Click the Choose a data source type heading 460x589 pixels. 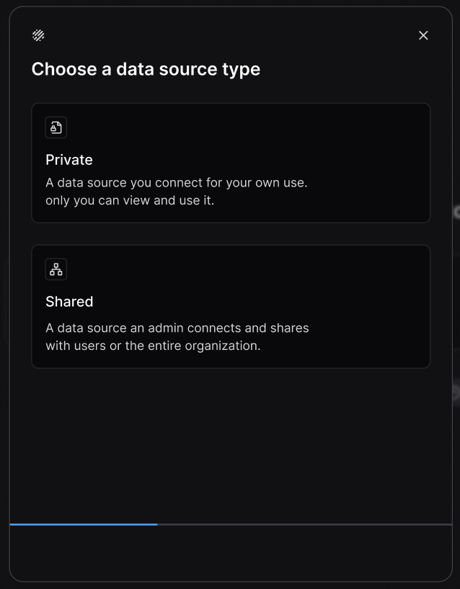146,69
